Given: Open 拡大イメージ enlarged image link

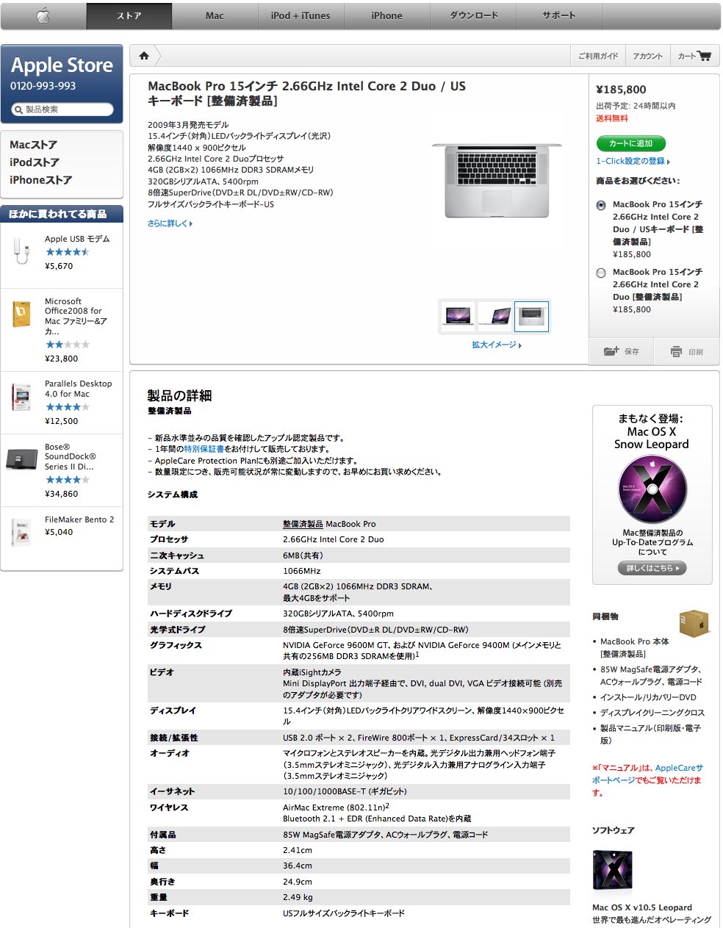Looking at the screenshot, I should pos(497,345).
